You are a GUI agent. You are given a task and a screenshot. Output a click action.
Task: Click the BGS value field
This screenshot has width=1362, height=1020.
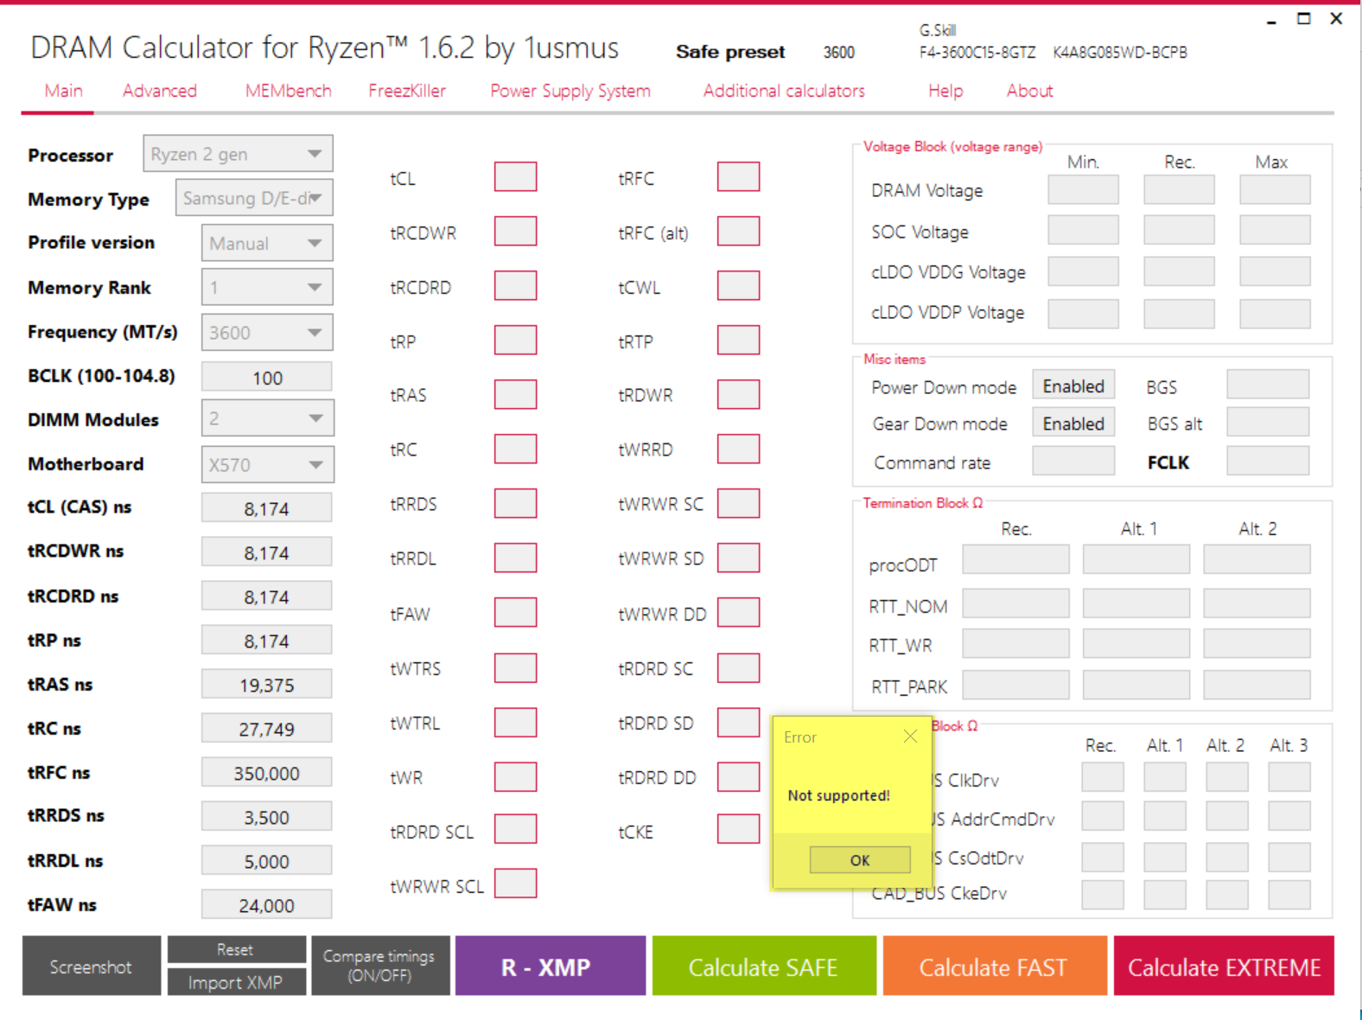click(1268, 386)
